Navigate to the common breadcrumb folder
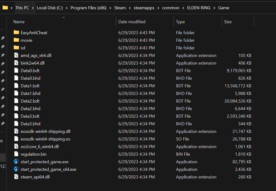This screenshot has height=191, width=276. 171,8
